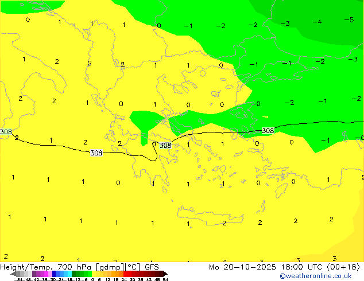Click the "-4" temperature value on map
Screen dimensions: 364x281
click(x=317, y=22)
